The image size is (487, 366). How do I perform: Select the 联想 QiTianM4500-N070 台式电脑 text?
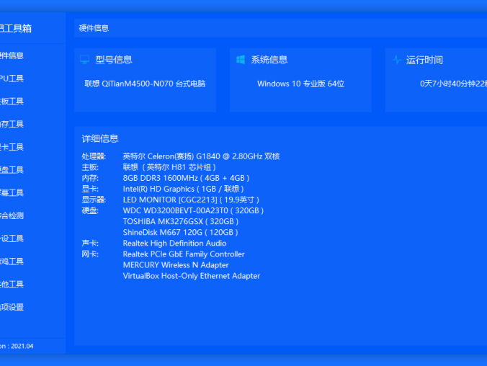(145, 84)
